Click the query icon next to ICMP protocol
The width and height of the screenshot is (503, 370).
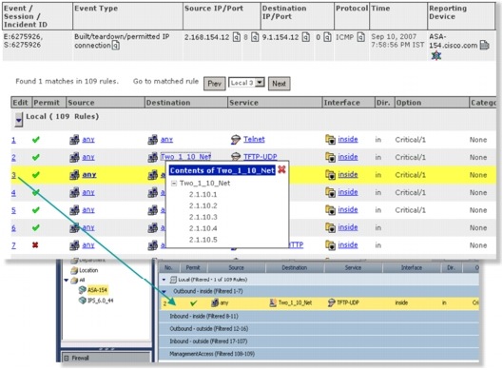[x=361, y=37]
